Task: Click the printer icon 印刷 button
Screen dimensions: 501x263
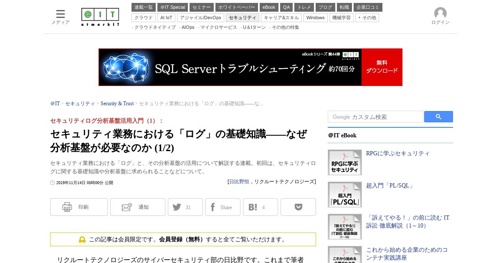Action: pos(79,207)
